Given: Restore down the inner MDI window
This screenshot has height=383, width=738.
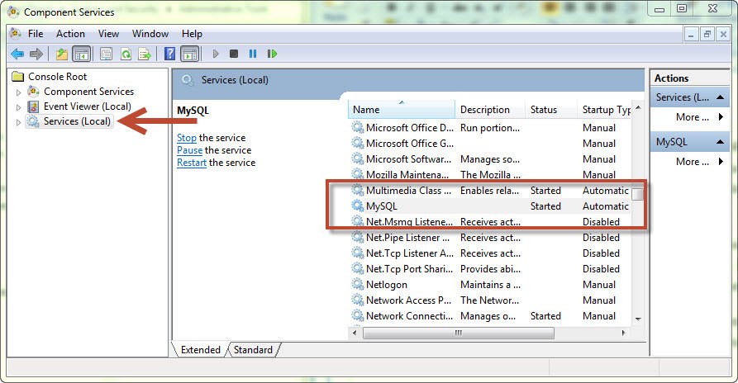Looking at the screenshot, I should click(x=707, y=34).
